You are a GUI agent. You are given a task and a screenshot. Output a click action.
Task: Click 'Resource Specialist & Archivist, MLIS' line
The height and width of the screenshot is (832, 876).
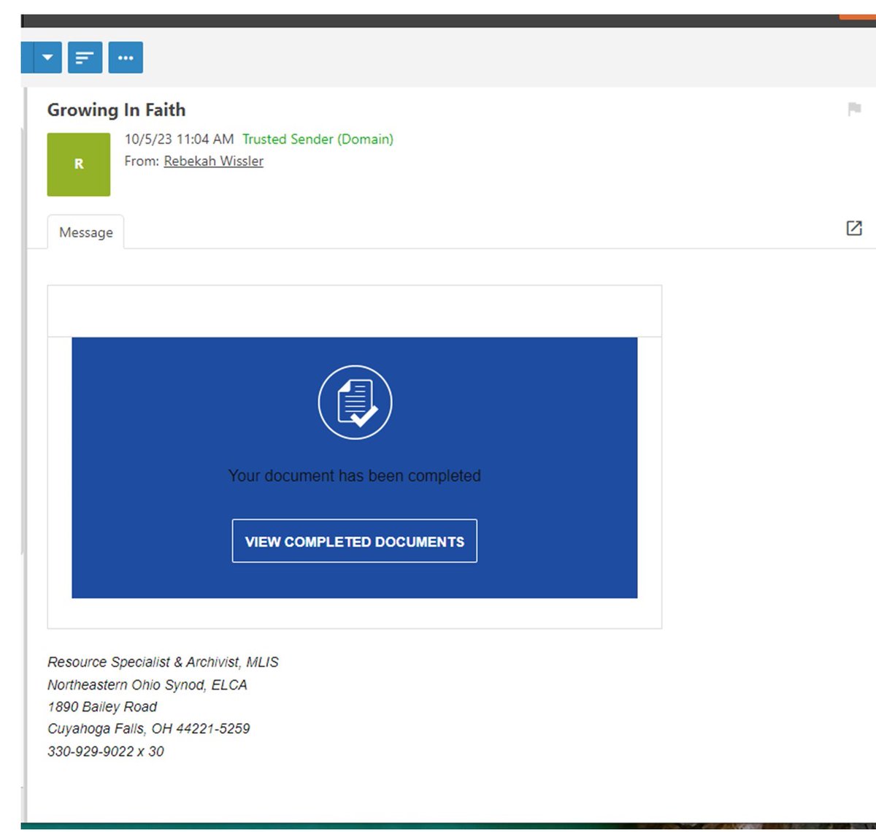coord(163,662)
